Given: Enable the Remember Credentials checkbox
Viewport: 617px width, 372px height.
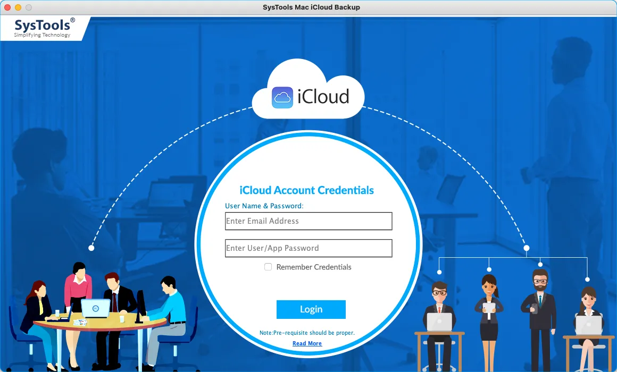Looking at the screenshot, I should click(x=268, y=267).
